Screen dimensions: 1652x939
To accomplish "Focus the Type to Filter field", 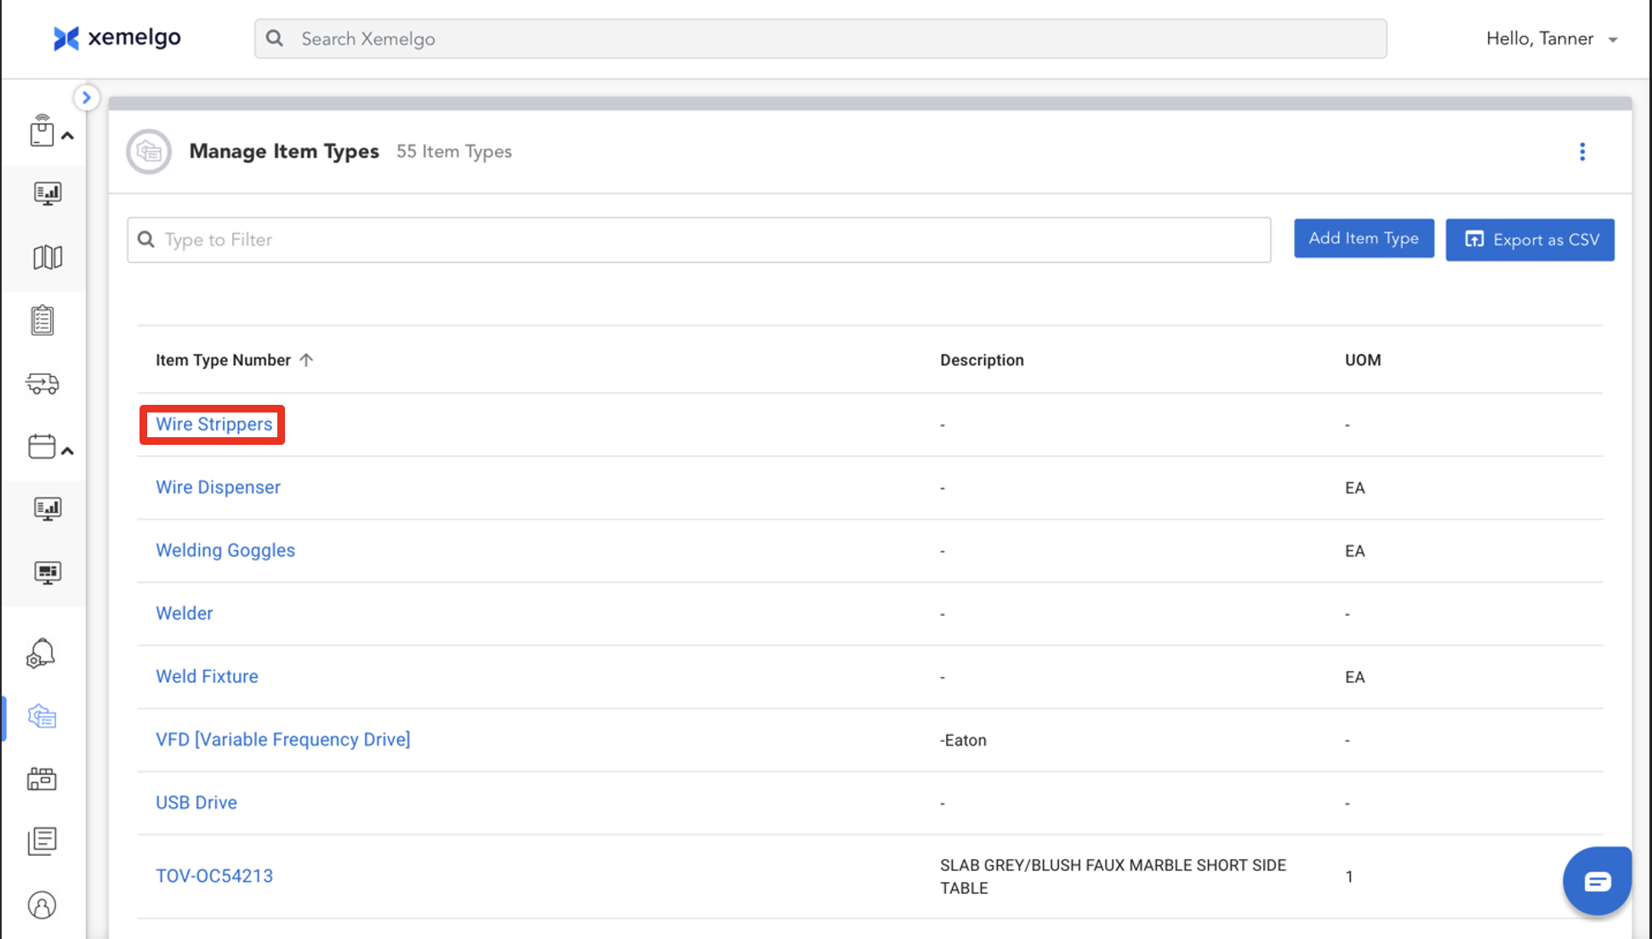I will tap(698, 240).
